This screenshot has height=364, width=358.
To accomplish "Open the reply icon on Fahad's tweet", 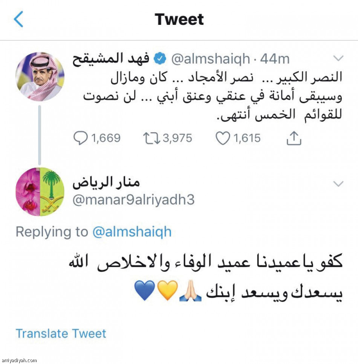I will click(81, 138).
